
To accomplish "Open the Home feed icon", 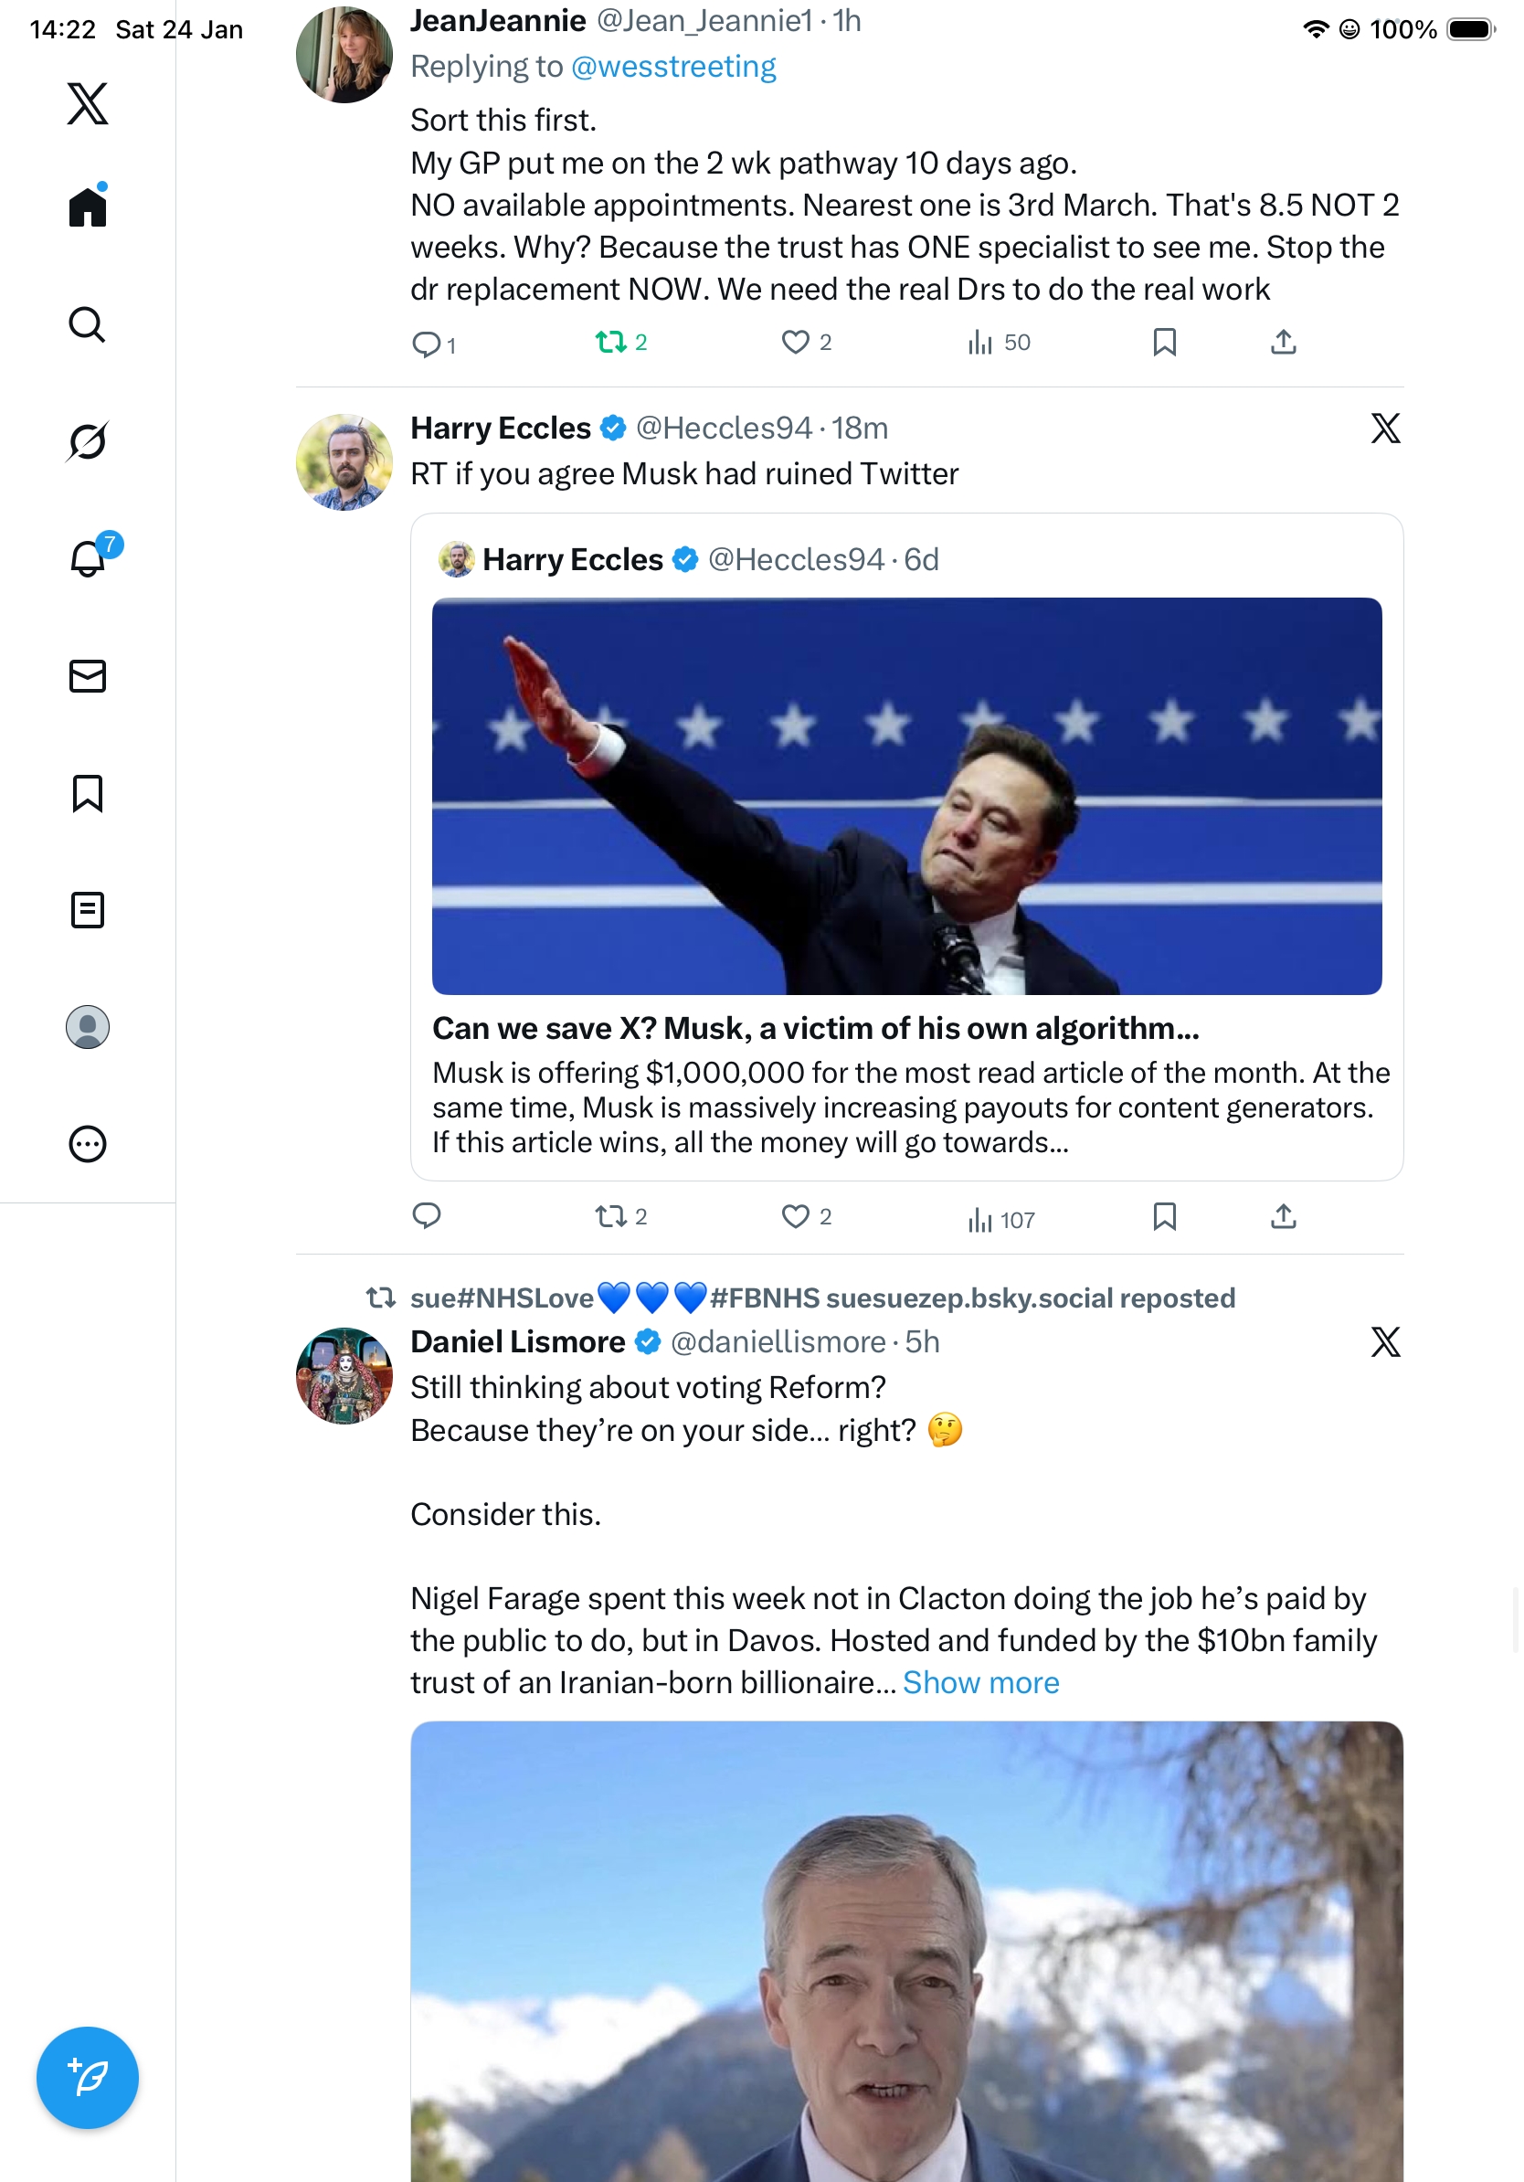I will pyautogui.click(x=88, y=207).
